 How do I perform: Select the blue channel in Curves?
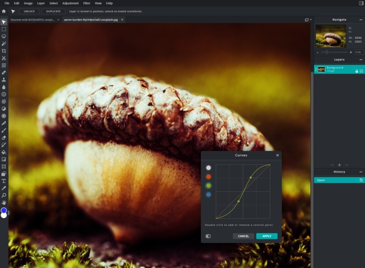208,194
